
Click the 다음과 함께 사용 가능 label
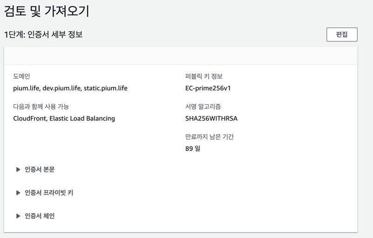click(x=41, y=106)
